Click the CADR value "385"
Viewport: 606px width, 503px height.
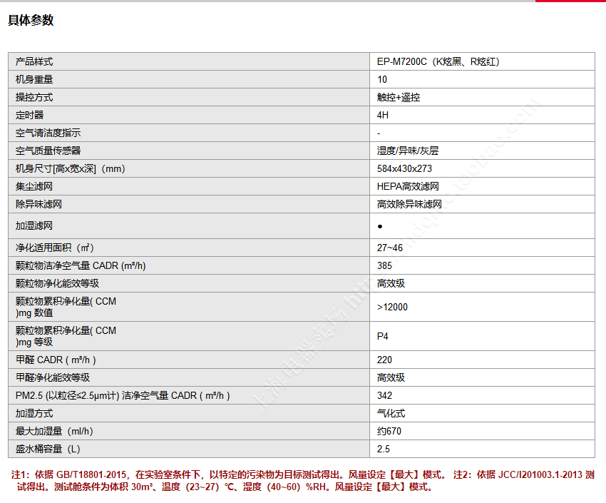pos(384,265)
